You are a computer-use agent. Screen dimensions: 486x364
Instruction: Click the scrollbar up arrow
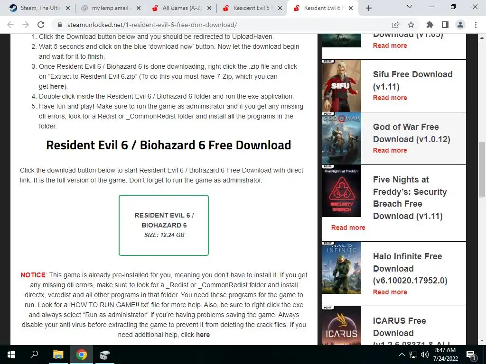pyautogui.click(x=482, y=38)
